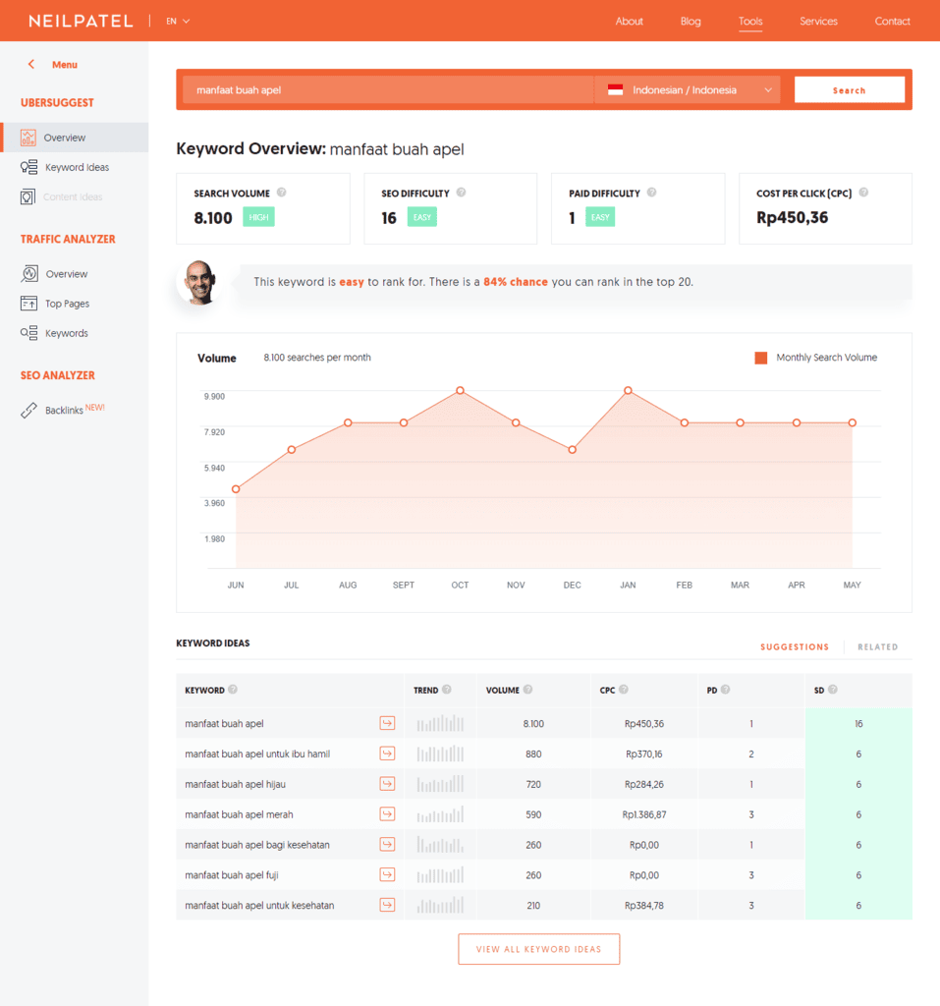The image size is (940, 1006).
Task: Click 'manfaat buah apel untuk ibu hamil' keyword
Action: [x=257, y=754]
